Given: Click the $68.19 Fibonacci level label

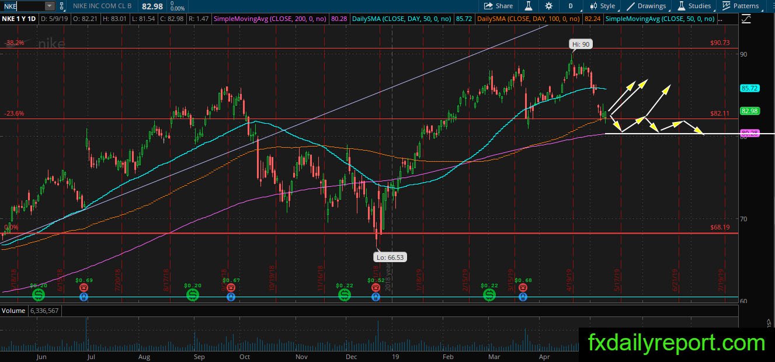Looking at the screenshot, I should (x=721, y=228).
